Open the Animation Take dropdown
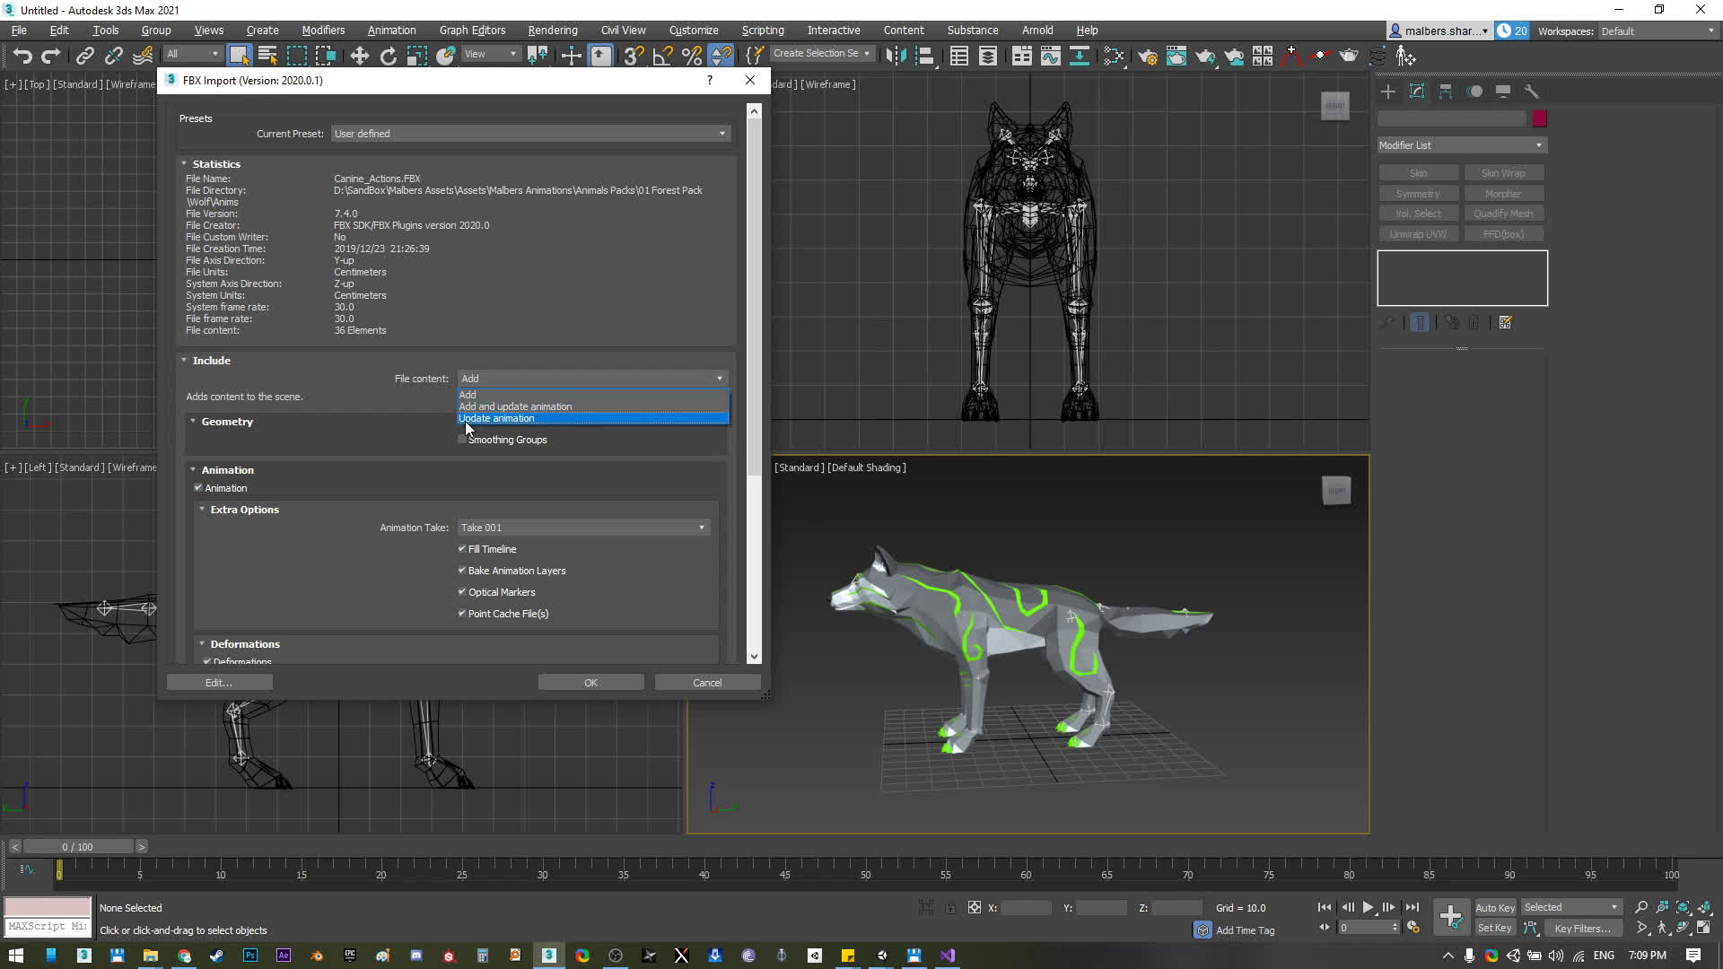Image resolution: width=1723 pixels, height=969 pixels. click(583, 528)
